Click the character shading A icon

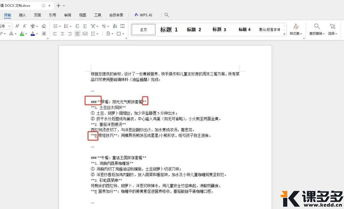[44, 34]
